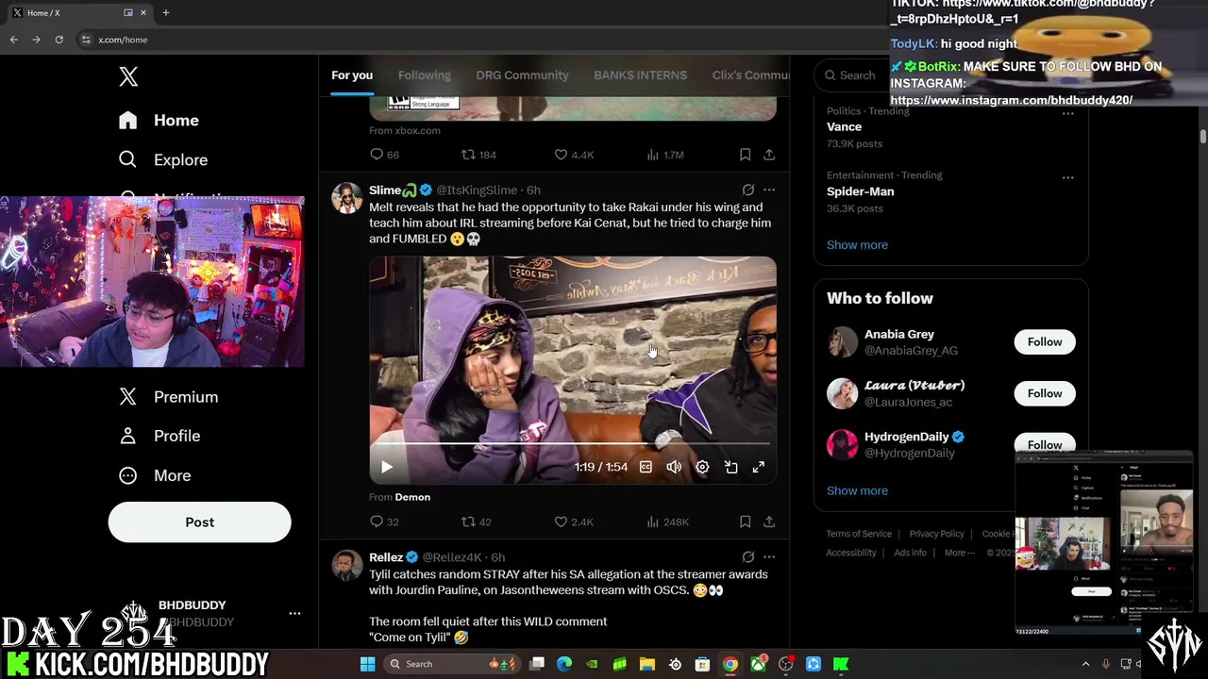Switch to the DRG Community tab
Viewport: 1208px width, 679px height.
point(522,75)
